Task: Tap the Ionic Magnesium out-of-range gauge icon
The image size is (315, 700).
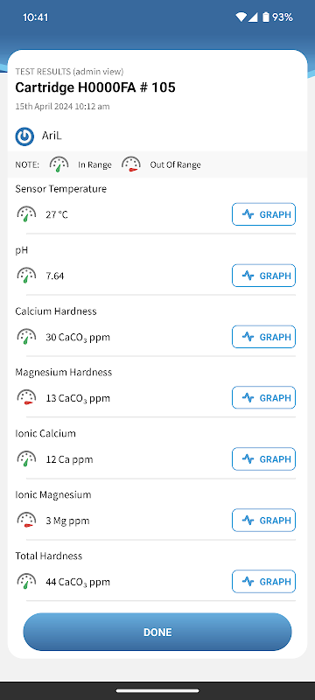Action: pos(26,520)
